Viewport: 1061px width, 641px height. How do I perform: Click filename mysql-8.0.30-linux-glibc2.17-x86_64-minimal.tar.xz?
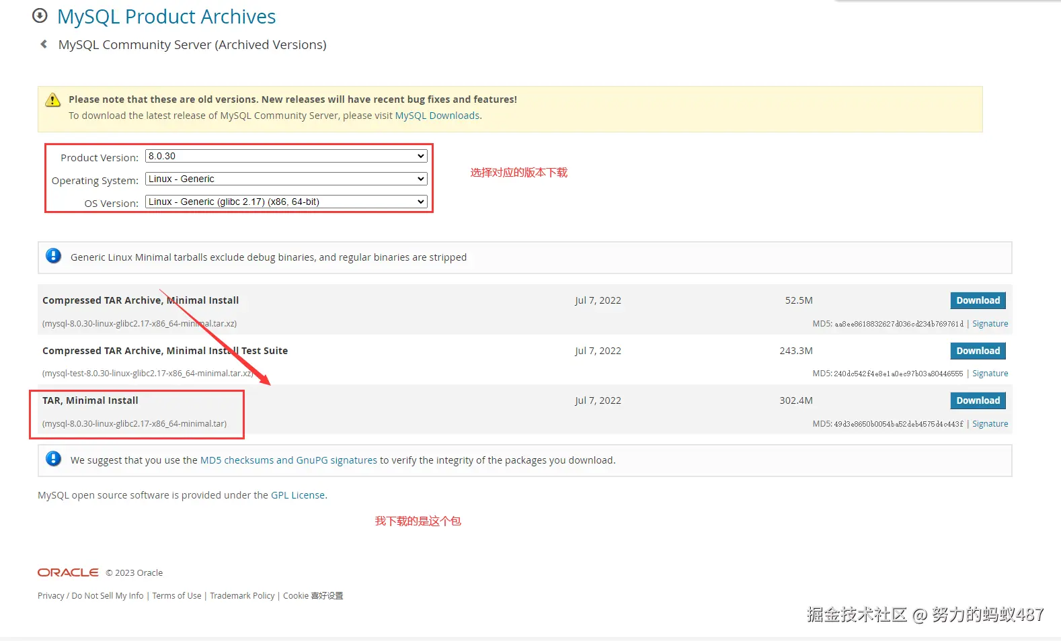[x=139, y=324]
